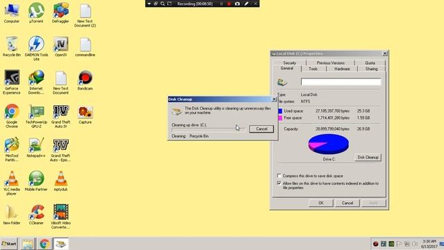Switch to the Security tab
444x250 pixels.
pyautogui.click(x=289, y=63)
